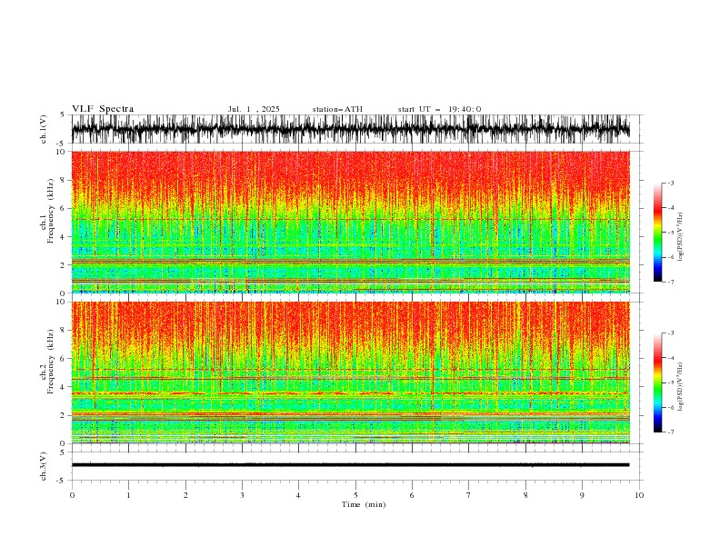Screen dimensions: 720x556
Task: Click the "-5" volt tick on ch.1(V) axis
Action: point(62,144)
